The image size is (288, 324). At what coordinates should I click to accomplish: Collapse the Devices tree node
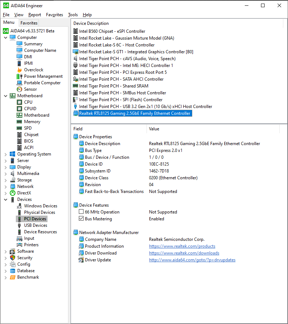point(5,199)
